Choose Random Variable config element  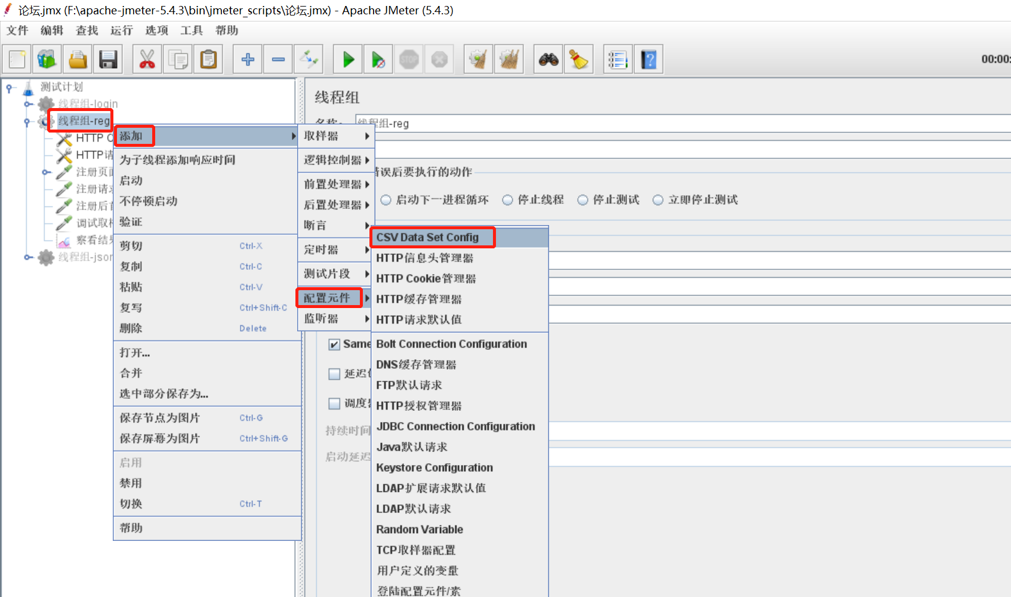coord(460,530)
